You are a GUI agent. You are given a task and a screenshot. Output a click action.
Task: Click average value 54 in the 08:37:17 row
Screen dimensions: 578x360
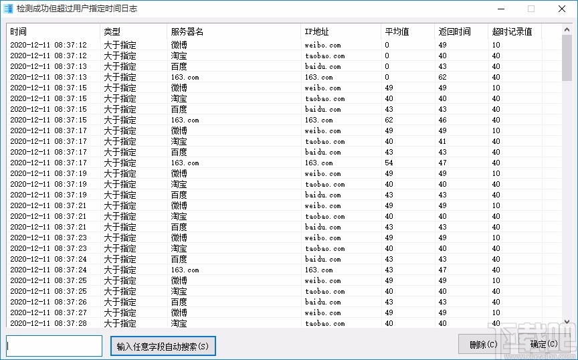tap(389, 163)
